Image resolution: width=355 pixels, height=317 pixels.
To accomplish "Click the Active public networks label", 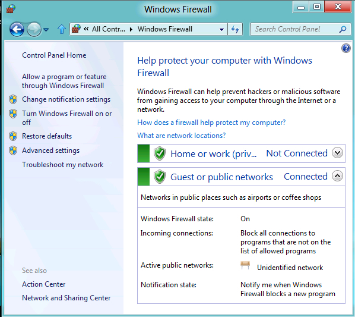I will coord(177,265).
